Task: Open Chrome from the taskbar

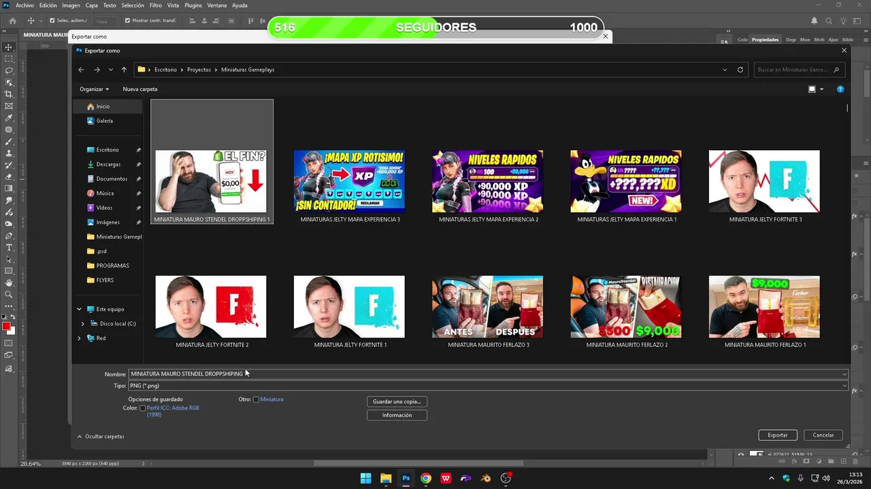Action: 426,478
